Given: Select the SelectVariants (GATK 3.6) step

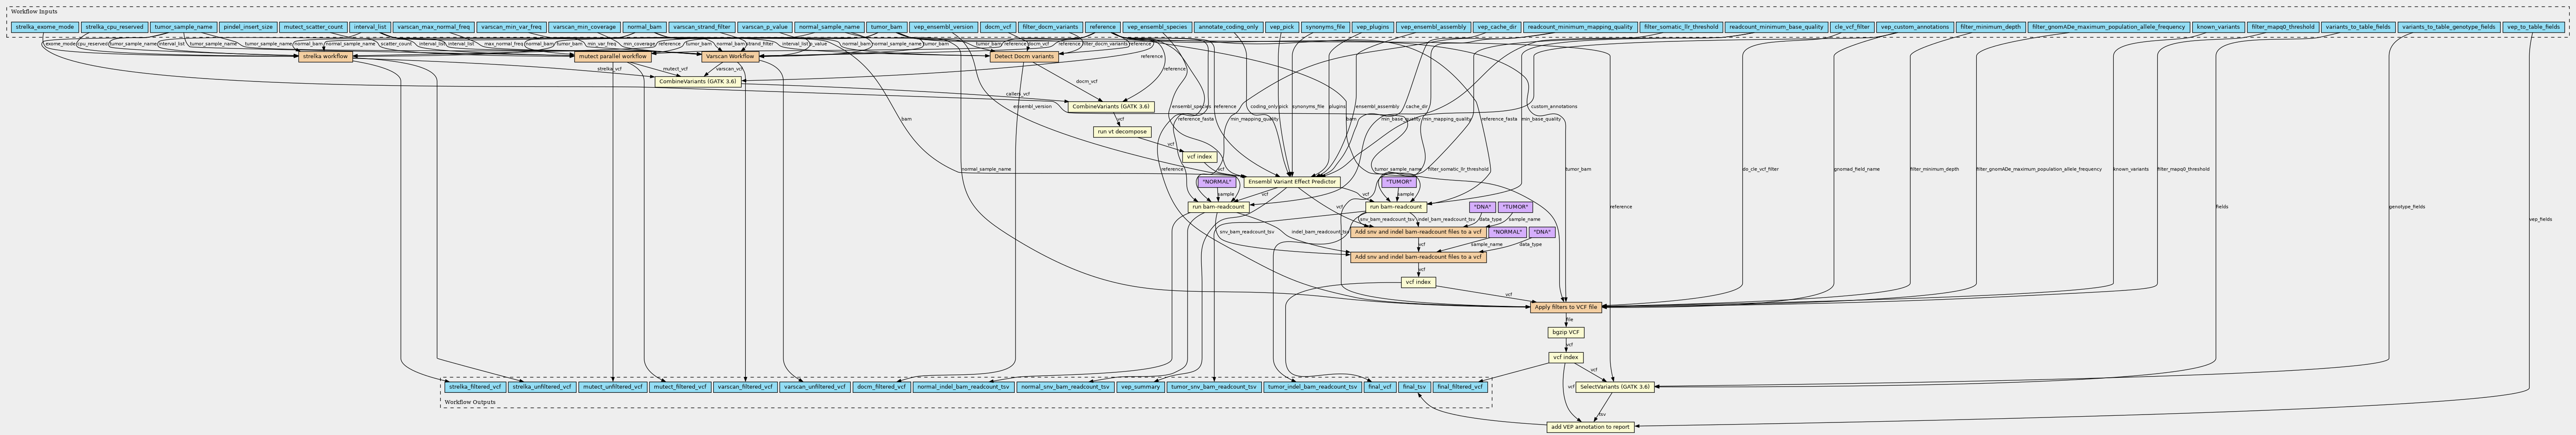Looking at the screenshot, I should click(1615, 386).
